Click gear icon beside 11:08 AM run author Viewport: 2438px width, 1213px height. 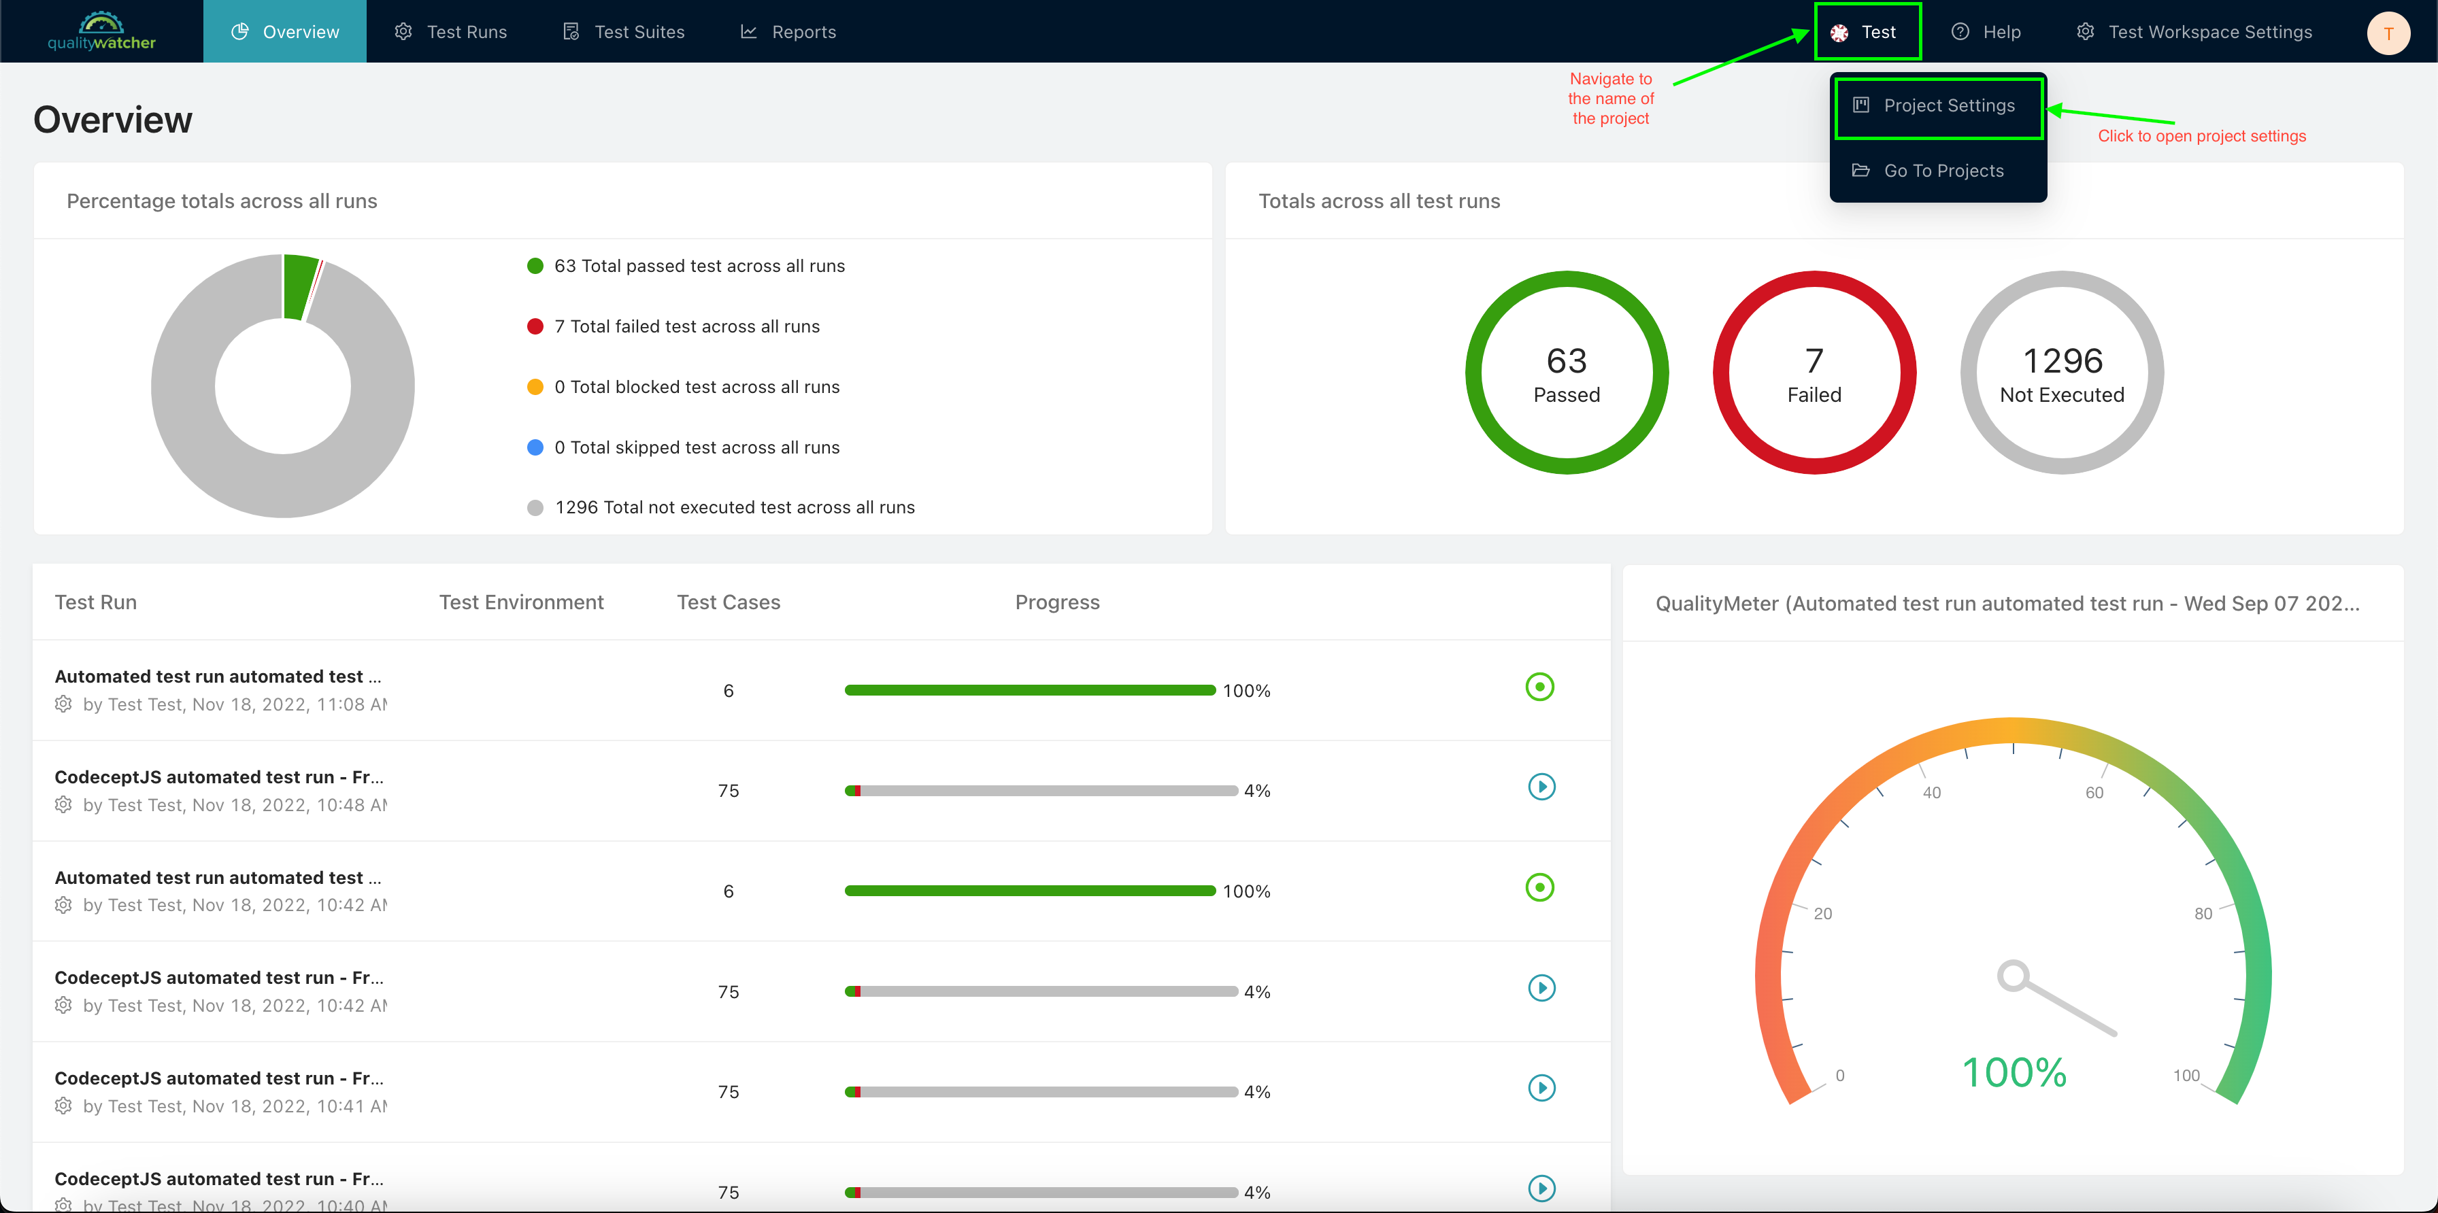[63, 704]
